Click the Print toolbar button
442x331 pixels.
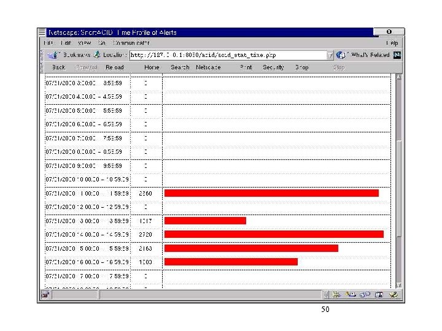(246, 67)
